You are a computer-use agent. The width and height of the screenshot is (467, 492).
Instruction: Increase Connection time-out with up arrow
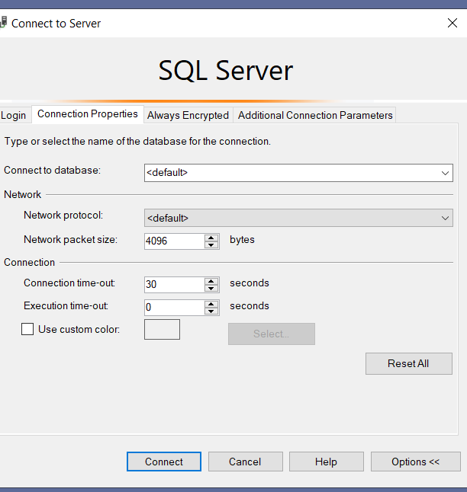point(211,281)
